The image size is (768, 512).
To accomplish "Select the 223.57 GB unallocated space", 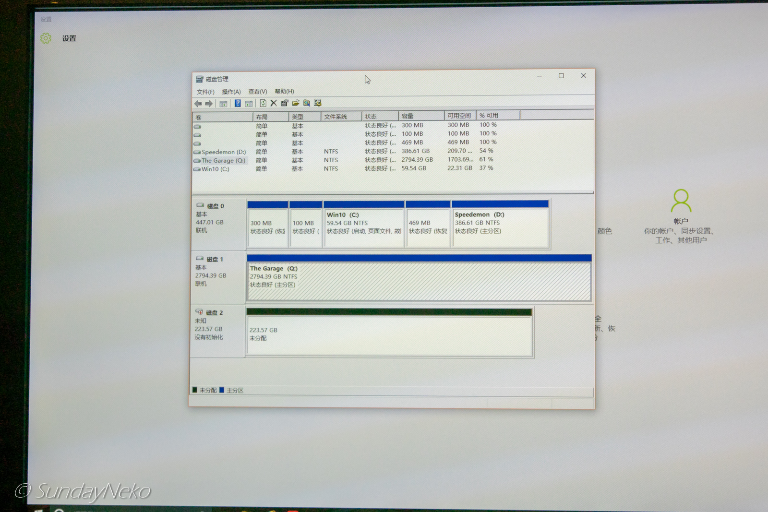I will (389, 334).
